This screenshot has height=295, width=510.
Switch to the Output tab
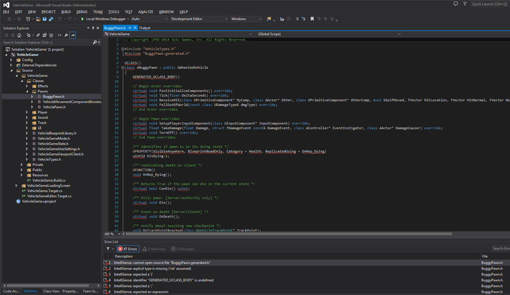click(145, 28)
